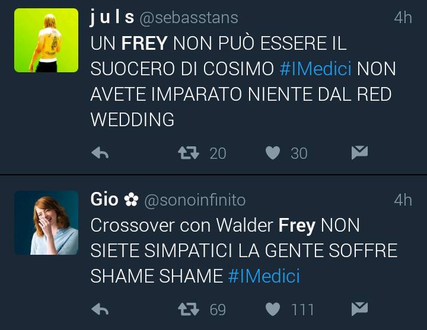
Task: Like the juls tweet with 30 likes
Action: 273,153
